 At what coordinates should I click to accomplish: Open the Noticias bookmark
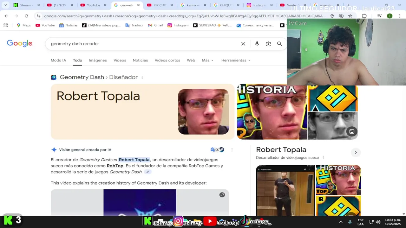click(x=68, y=25)
